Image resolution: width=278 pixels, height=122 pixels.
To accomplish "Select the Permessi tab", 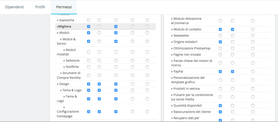I will pyautogui.click(x=64, y=7).
